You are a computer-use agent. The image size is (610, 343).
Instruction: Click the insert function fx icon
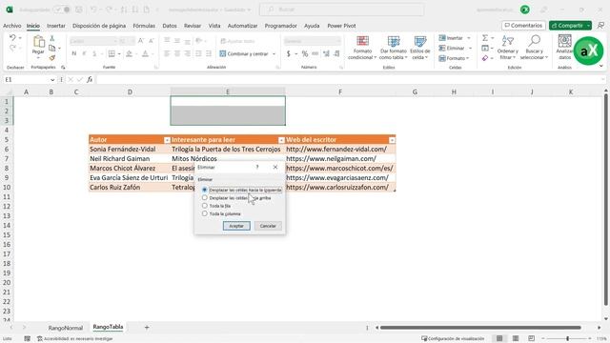point(90,79)
